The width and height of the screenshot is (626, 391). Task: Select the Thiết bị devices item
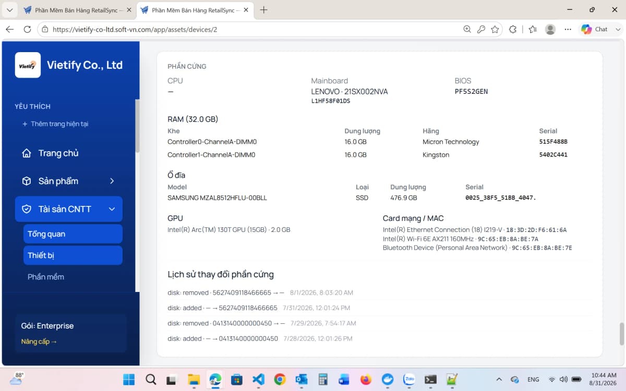(73, 255)
